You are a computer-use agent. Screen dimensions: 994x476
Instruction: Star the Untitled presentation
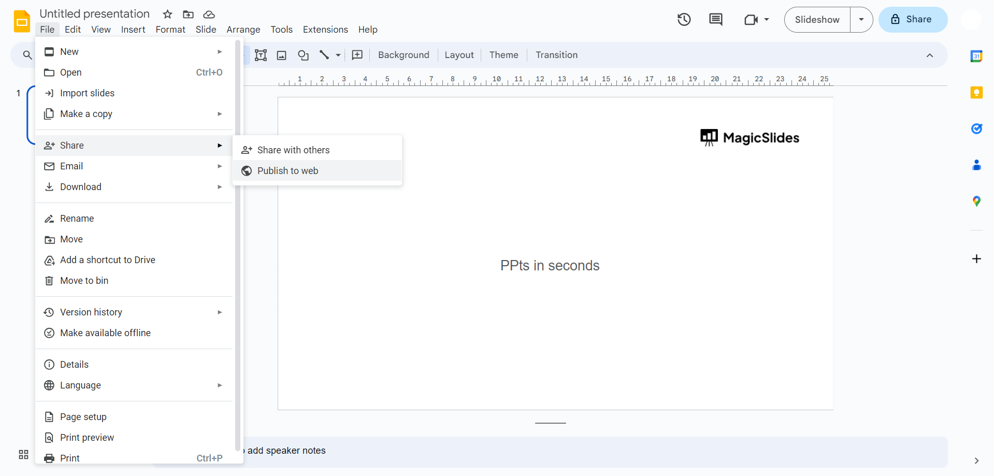tap(167, 15)
